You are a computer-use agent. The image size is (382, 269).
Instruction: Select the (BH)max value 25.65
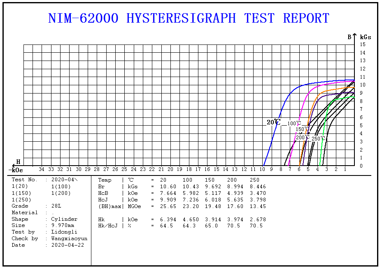pos(168,206)
